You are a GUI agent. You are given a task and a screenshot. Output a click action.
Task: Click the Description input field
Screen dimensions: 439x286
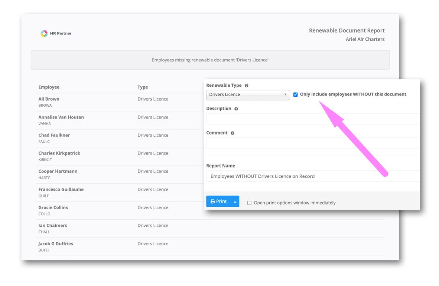point(312,119)
